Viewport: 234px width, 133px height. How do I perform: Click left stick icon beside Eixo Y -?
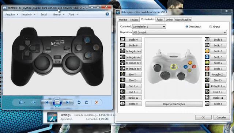coord(122,74)
